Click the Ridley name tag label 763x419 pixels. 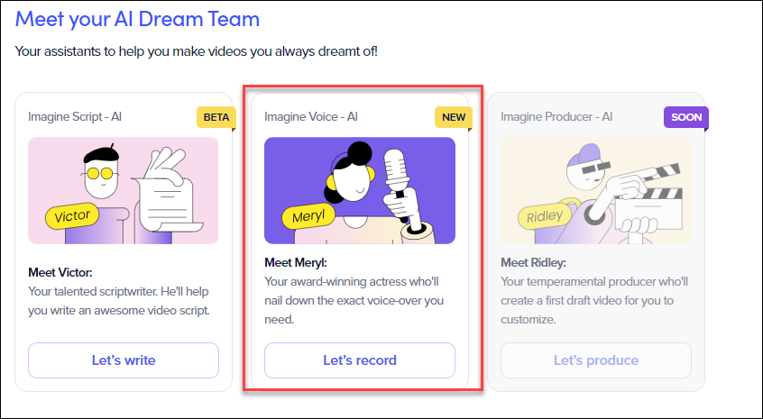click(545, 216)
